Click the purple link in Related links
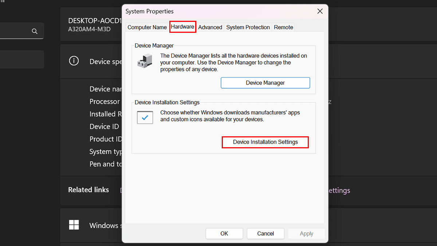The width and height of the screenshot is (437, 246). 339,191
